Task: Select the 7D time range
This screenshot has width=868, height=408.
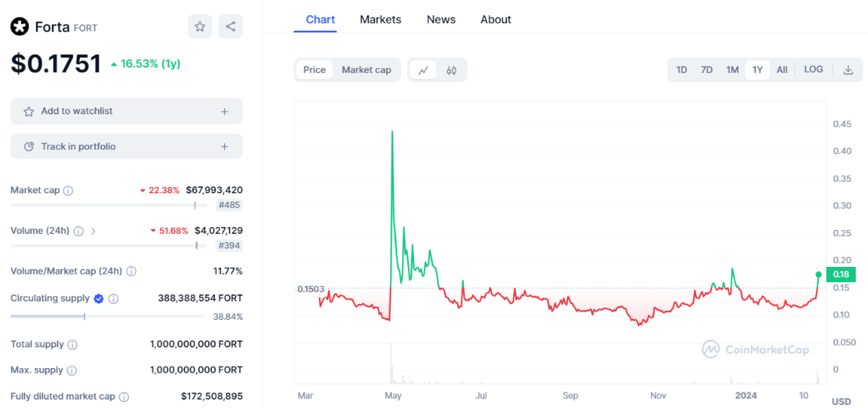Action: [x=706, y=70]
